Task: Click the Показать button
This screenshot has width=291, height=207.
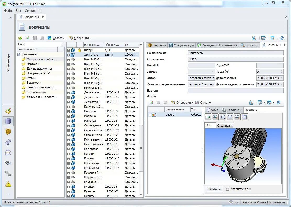Action: click(214, 189)
